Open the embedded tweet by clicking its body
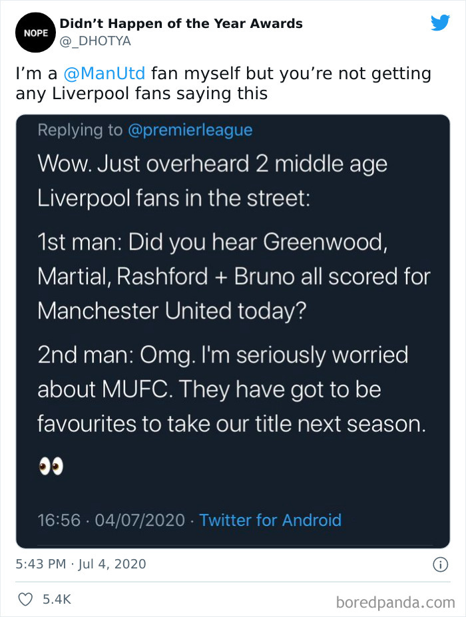 click(233, 300)
